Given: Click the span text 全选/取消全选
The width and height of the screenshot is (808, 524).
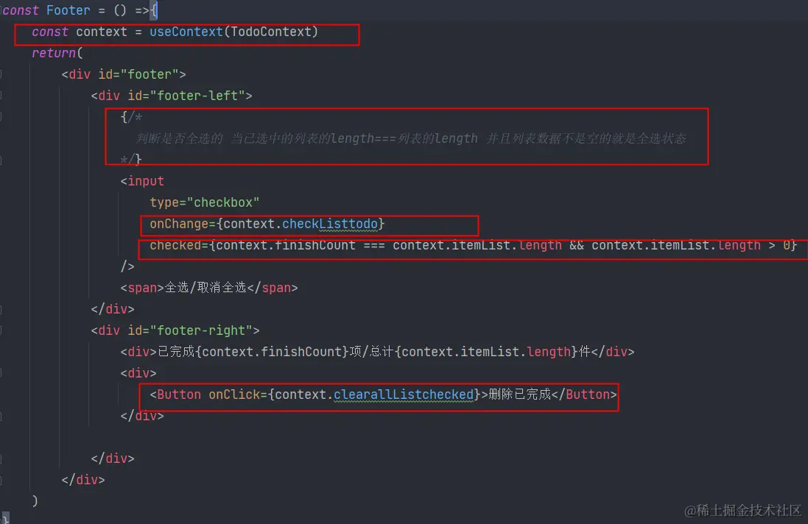Looking at the screenshot, I should (x=205, y=288).
